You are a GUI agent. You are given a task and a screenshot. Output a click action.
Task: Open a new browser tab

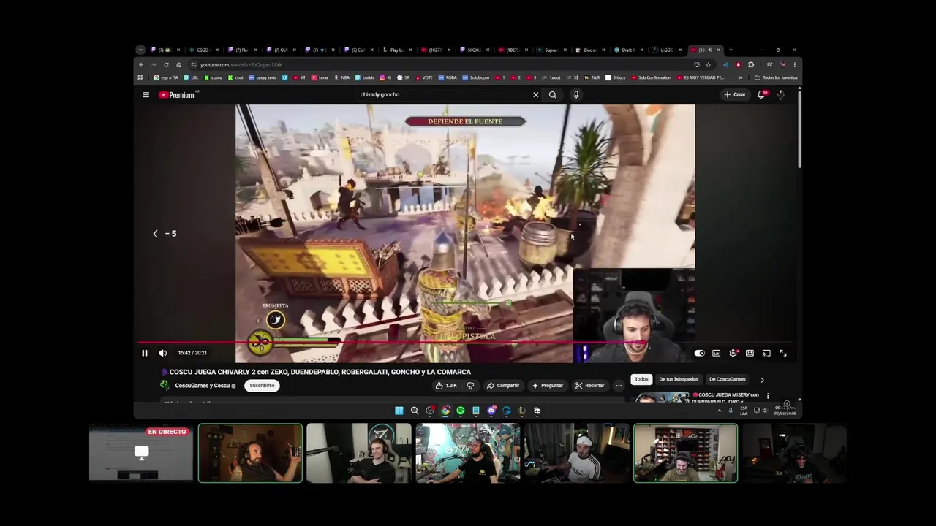[731, 50]
